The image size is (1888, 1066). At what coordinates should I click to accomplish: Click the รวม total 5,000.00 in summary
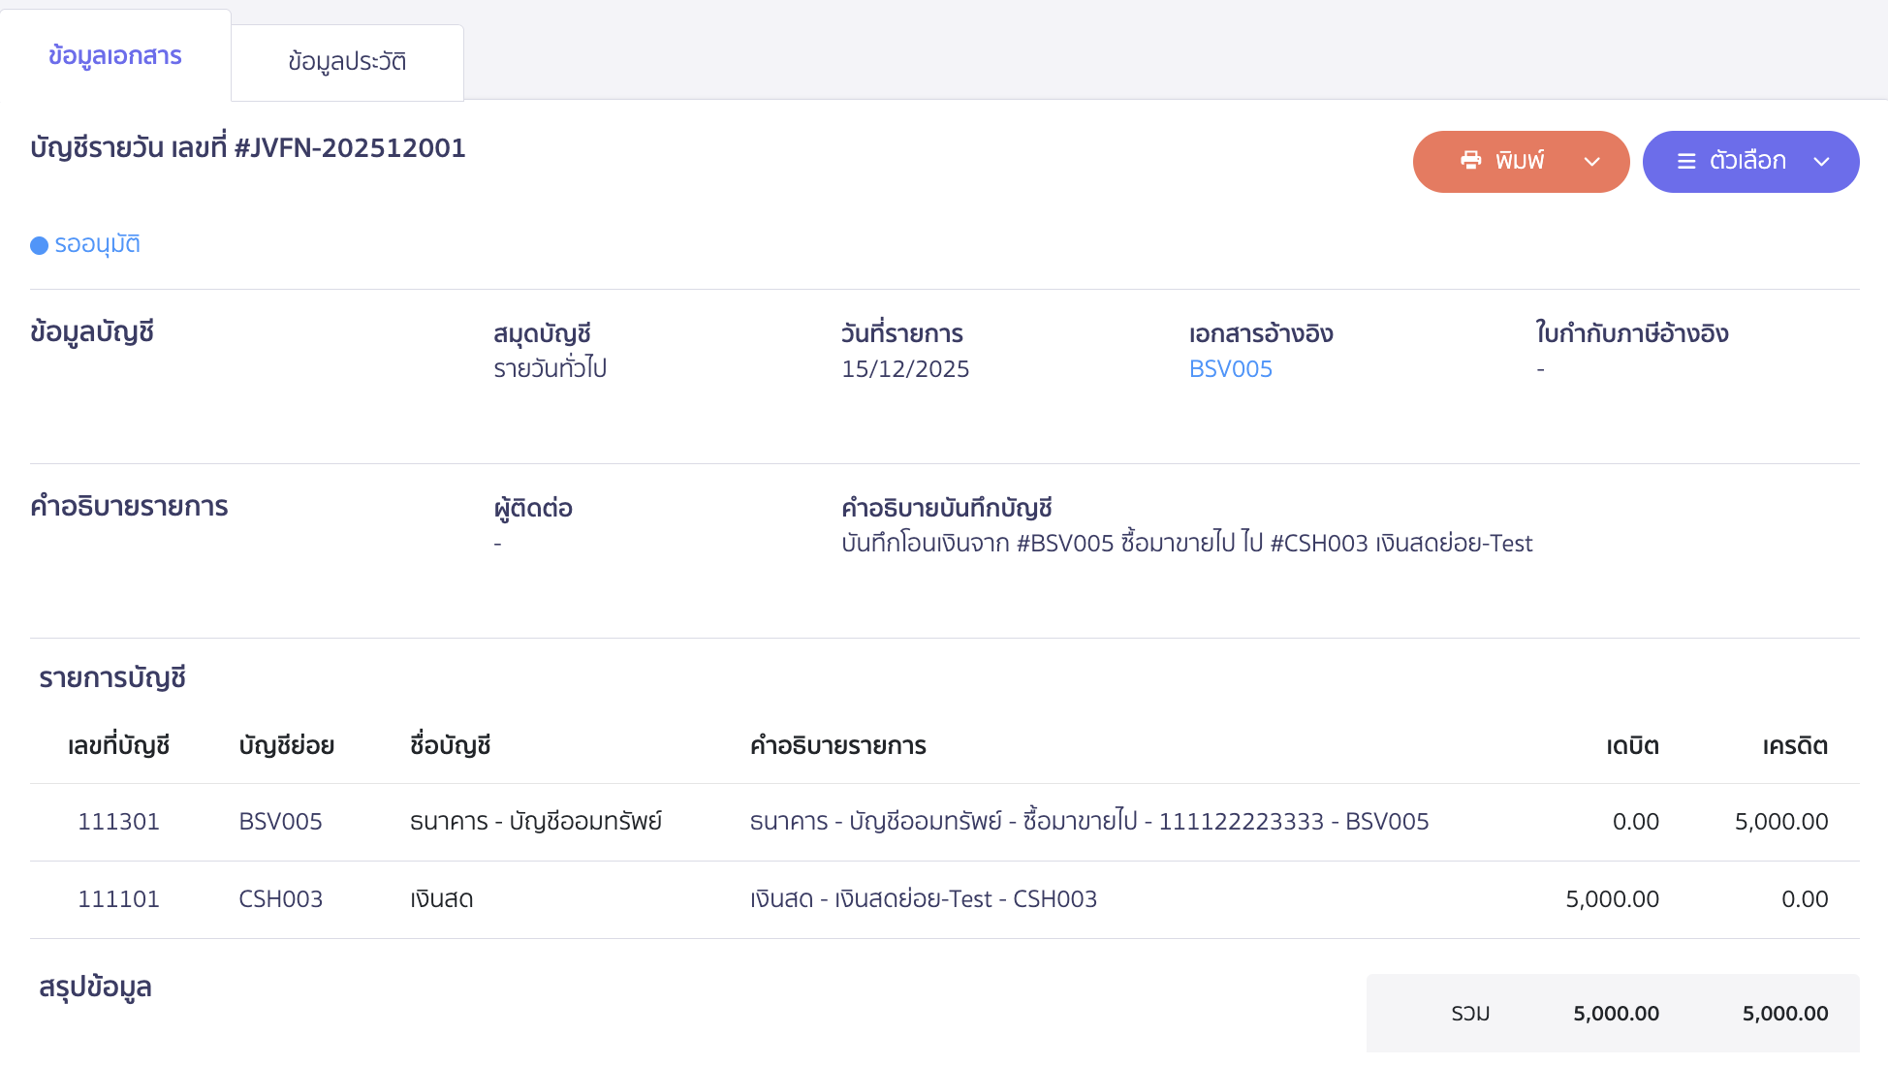click(1615, 1013)
